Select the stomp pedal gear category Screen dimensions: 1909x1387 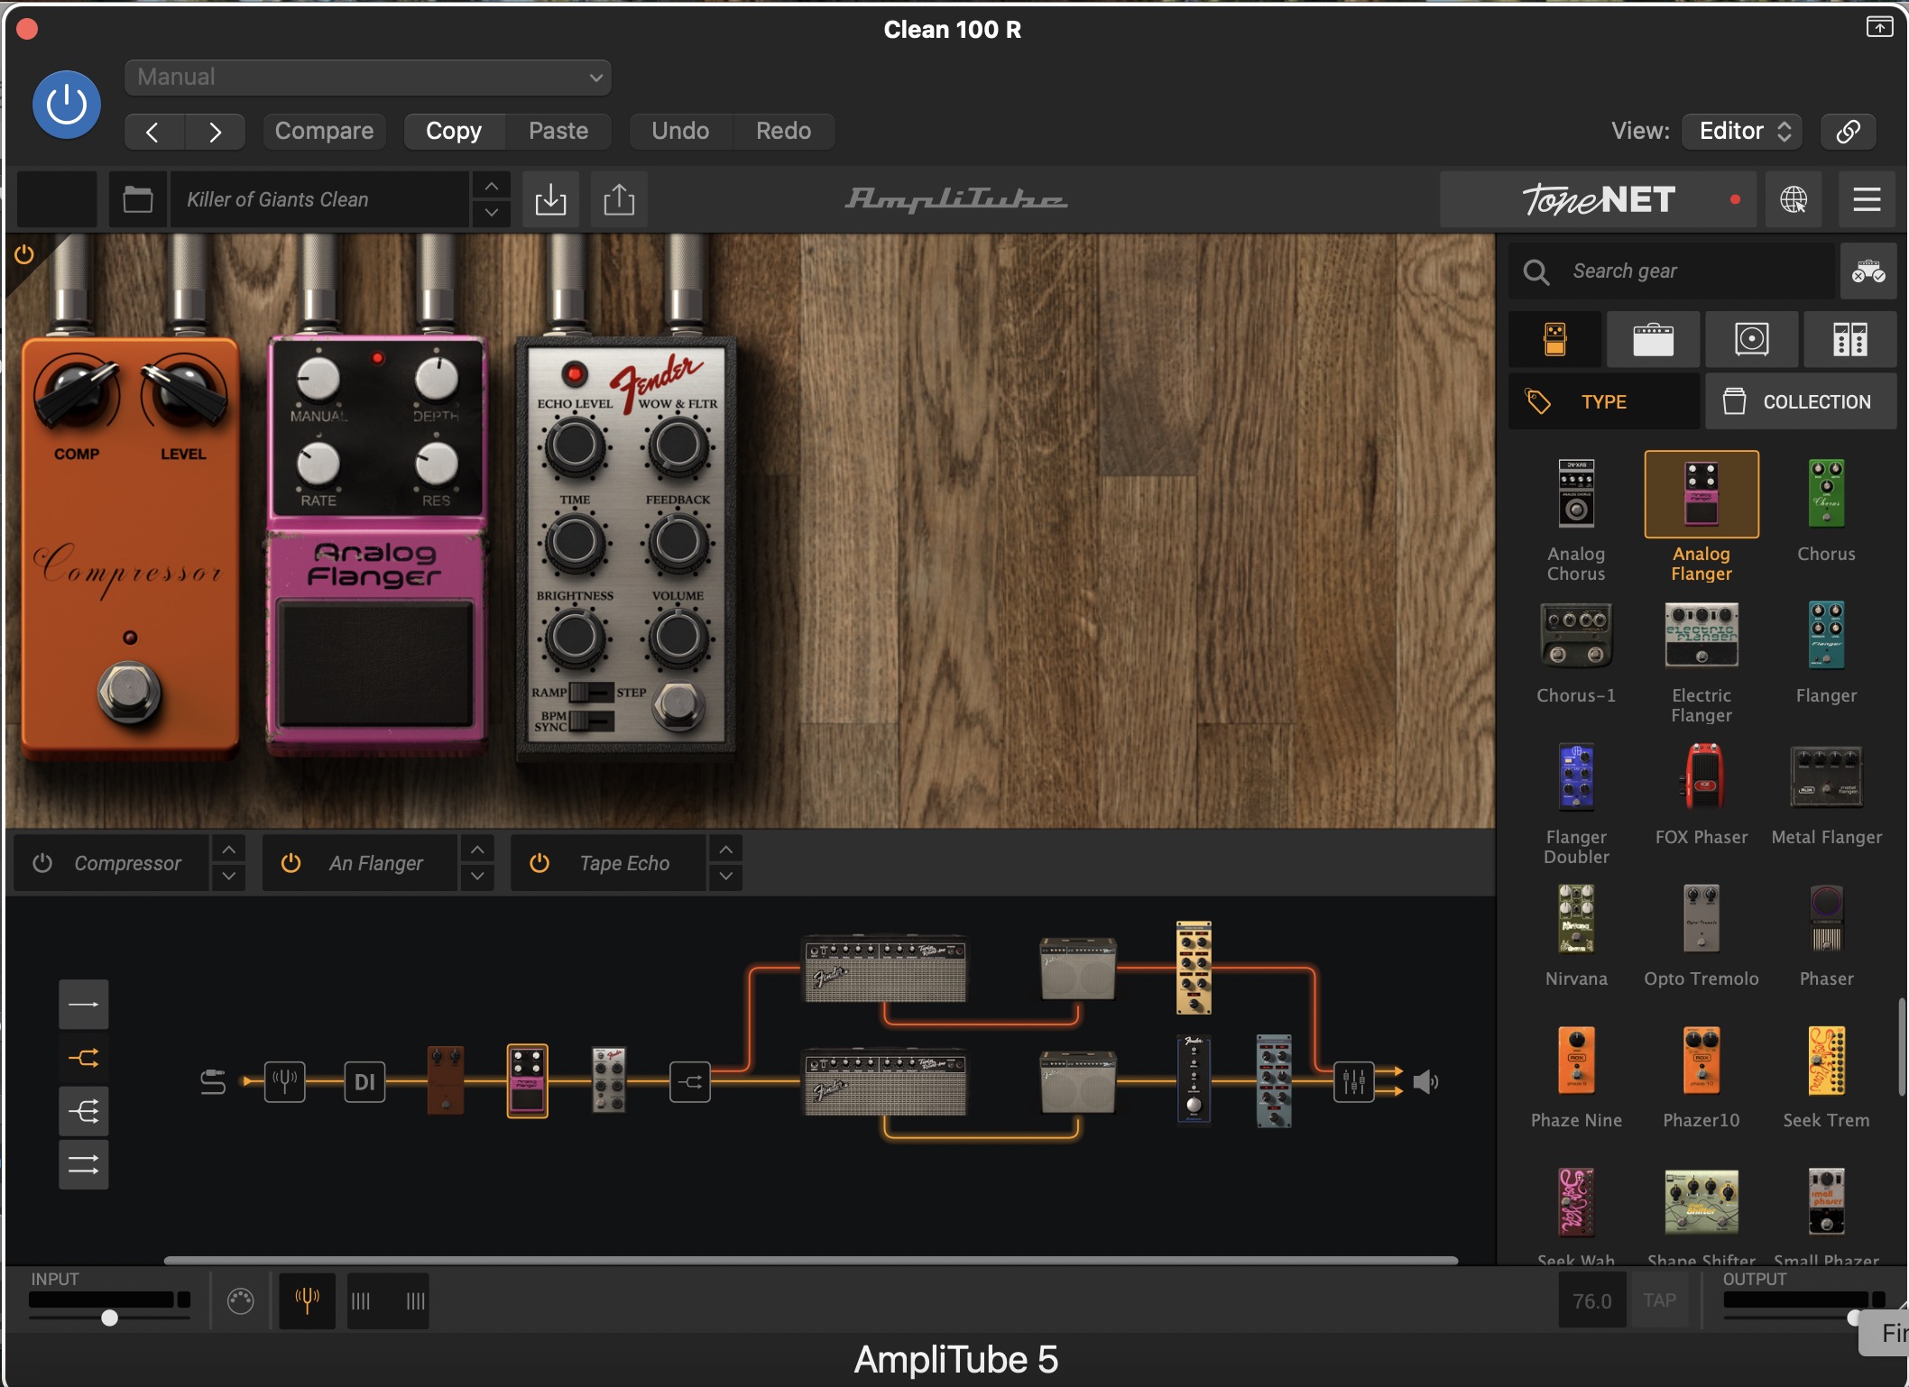click(1555, 340)
